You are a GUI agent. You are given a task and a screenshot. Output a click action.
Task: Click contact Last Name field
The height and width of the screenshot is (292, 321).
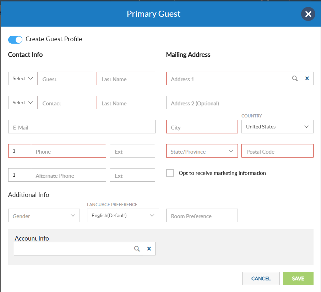point(126,103)
